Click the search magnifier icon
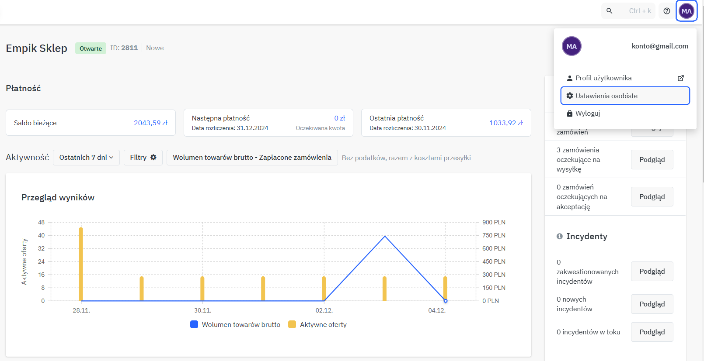 point(609,11)
